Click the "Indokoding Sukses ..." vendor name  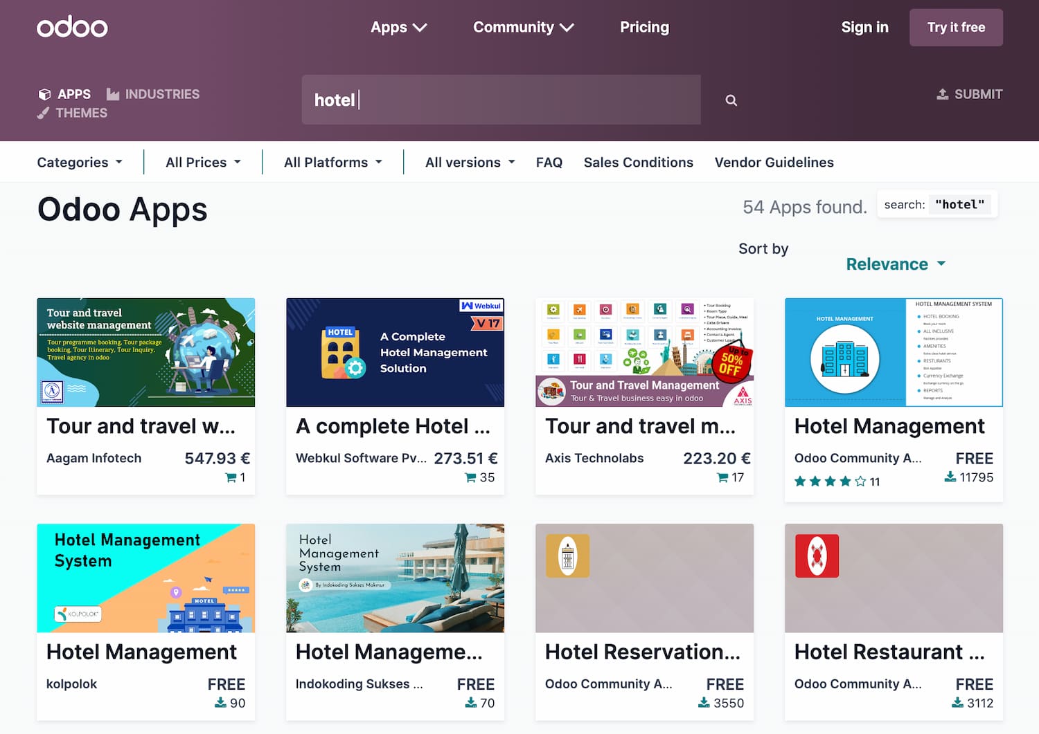coord(359,683)
